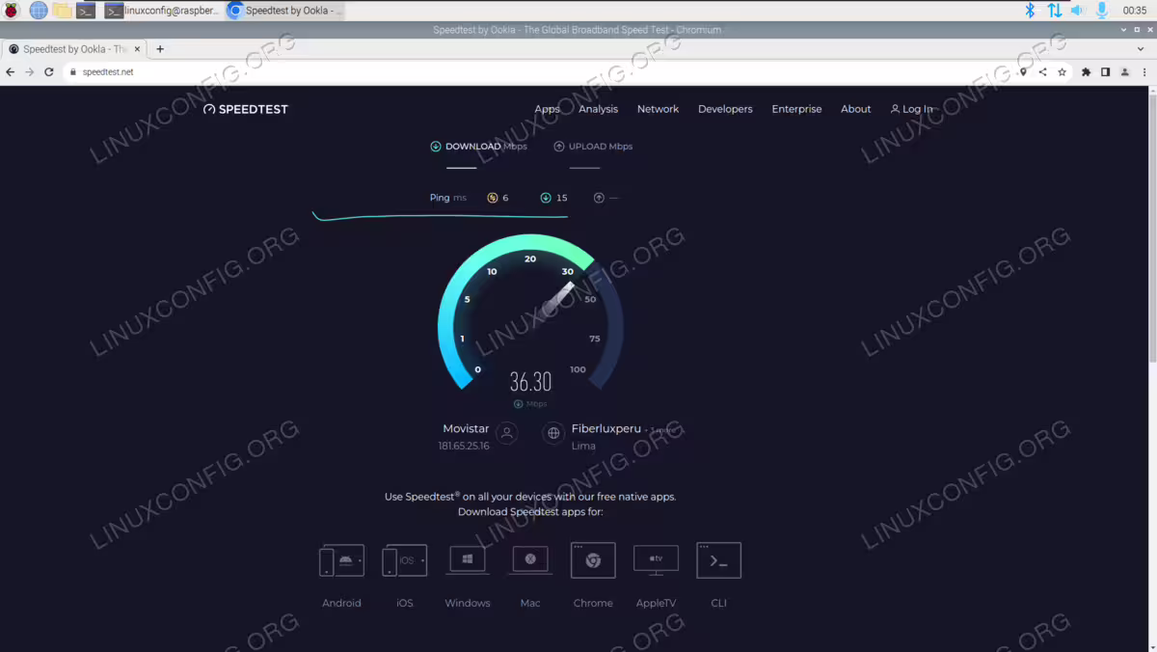The width and height of the screenshot is (1157, 652).
Task: Select the Speedtest by Ookla taskbar window button
Action: pos(285,11)
